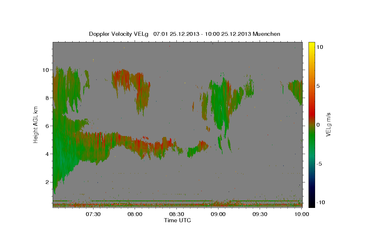This screenshot has width=374, height=249.
Task: Click the 'Height AGL km' axis label
Action: 36,125
